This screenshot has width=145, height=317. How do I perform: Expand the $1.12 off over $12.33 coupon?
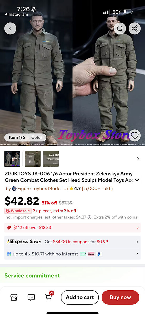click(x=72, y=228)
